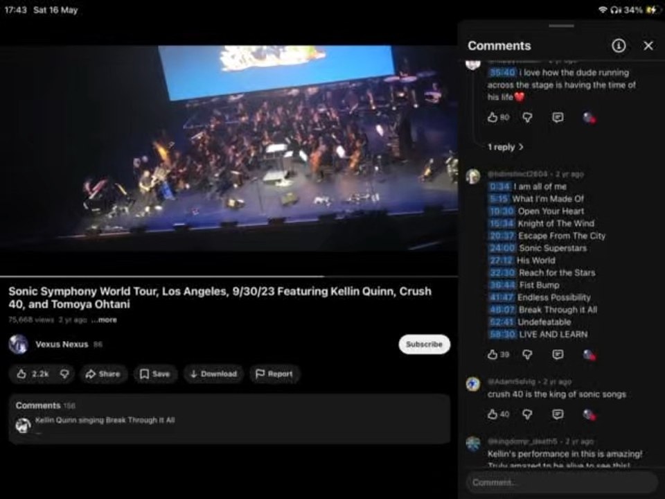This screenshot has height=499, width=665.
Task: Focus the Comment input field
Action: click(x=562, y=482)
